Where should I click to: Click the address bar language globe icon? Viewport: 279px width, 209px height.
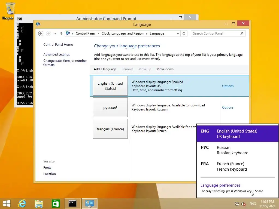pos(68,33)
